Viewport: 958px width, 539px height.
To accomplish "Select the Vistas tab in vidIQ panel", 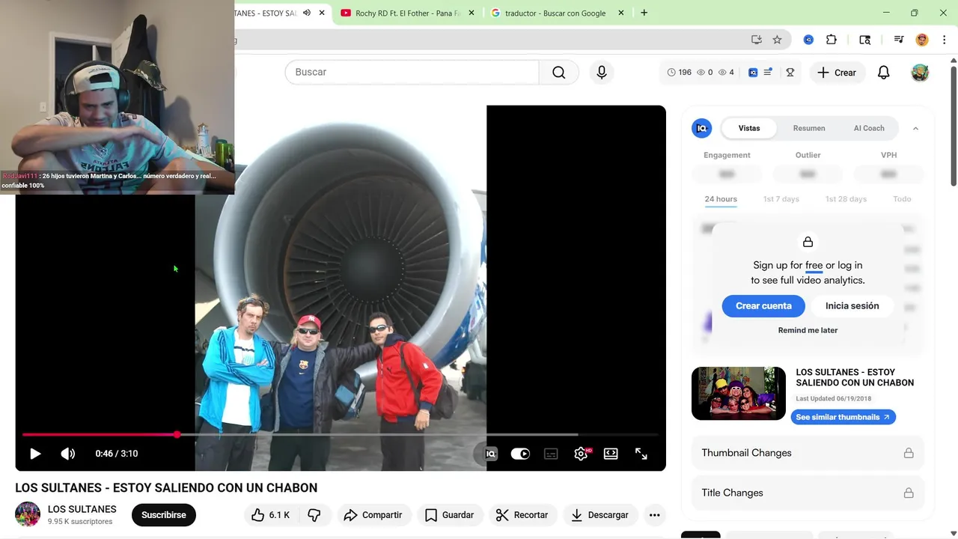I will coord(749,128).
